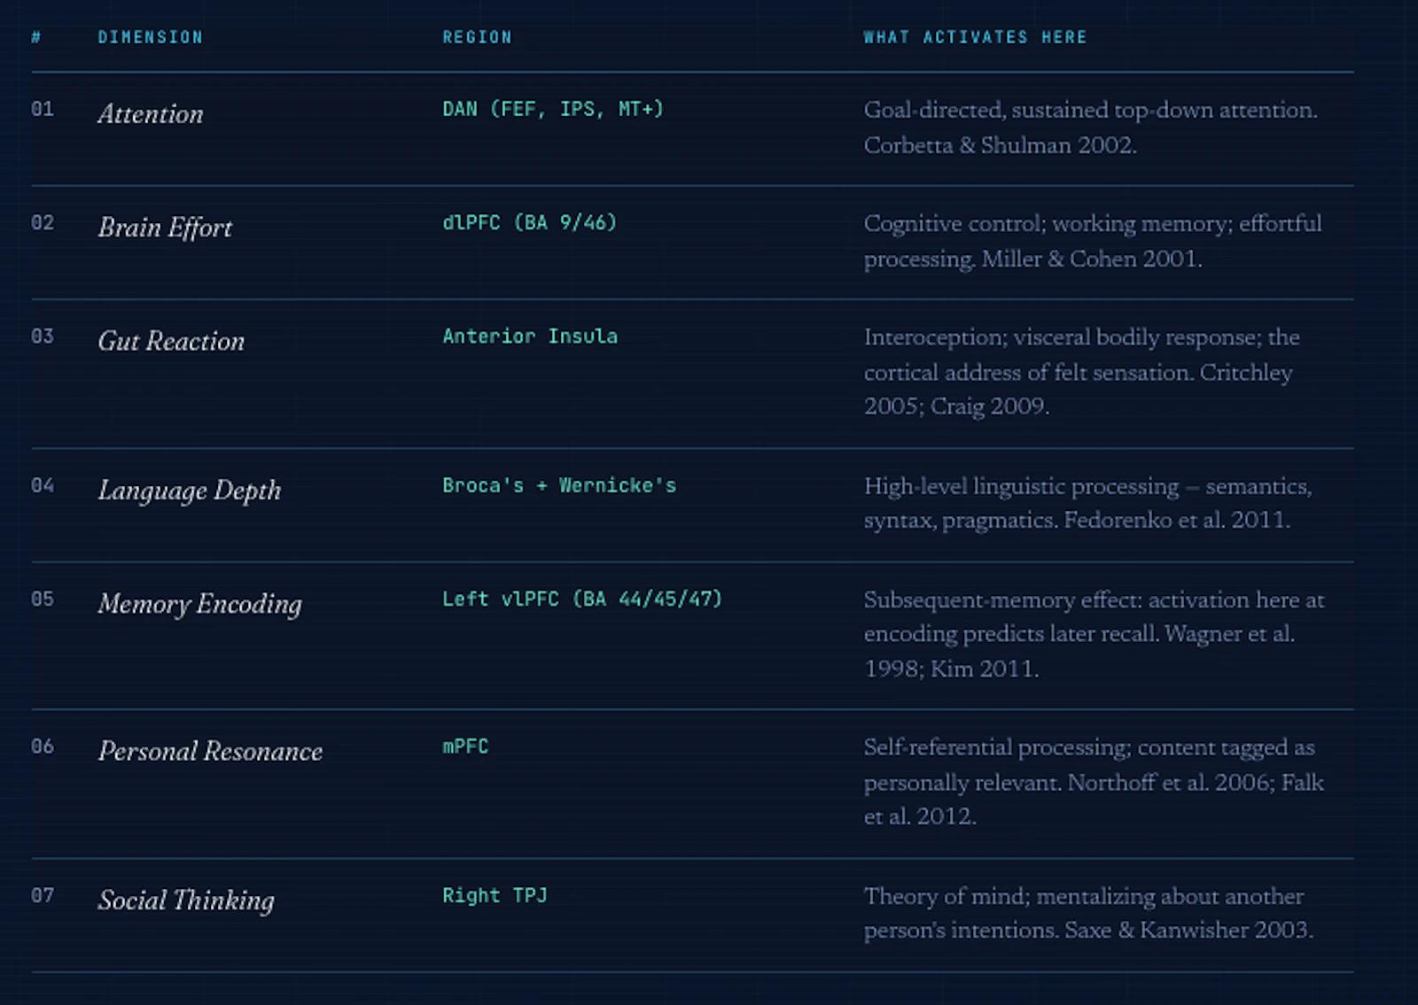This screenshot has width=1418, height=1005.
Task: Click row number 01
Action: click(43, 109)
